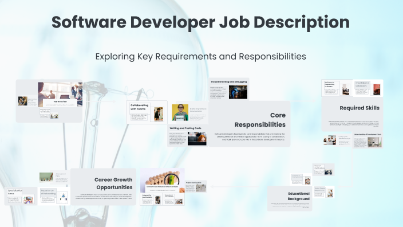
Task: Open the 'Importance of Networking' slide
Action: pos(54,196)
